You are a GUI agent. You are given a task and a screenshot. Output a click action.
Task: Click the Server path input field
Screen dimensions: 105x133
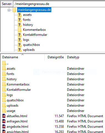coord(59,4)
